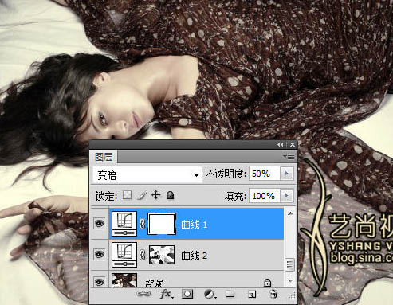The image size is (393, 305).
Task: Create a new layer
Action: [x=251, y=294]
